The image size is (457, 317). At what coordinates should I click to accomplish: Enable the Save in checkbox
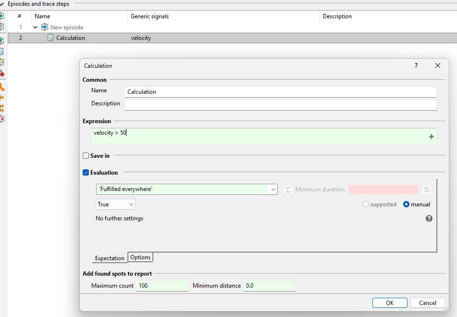86,156
